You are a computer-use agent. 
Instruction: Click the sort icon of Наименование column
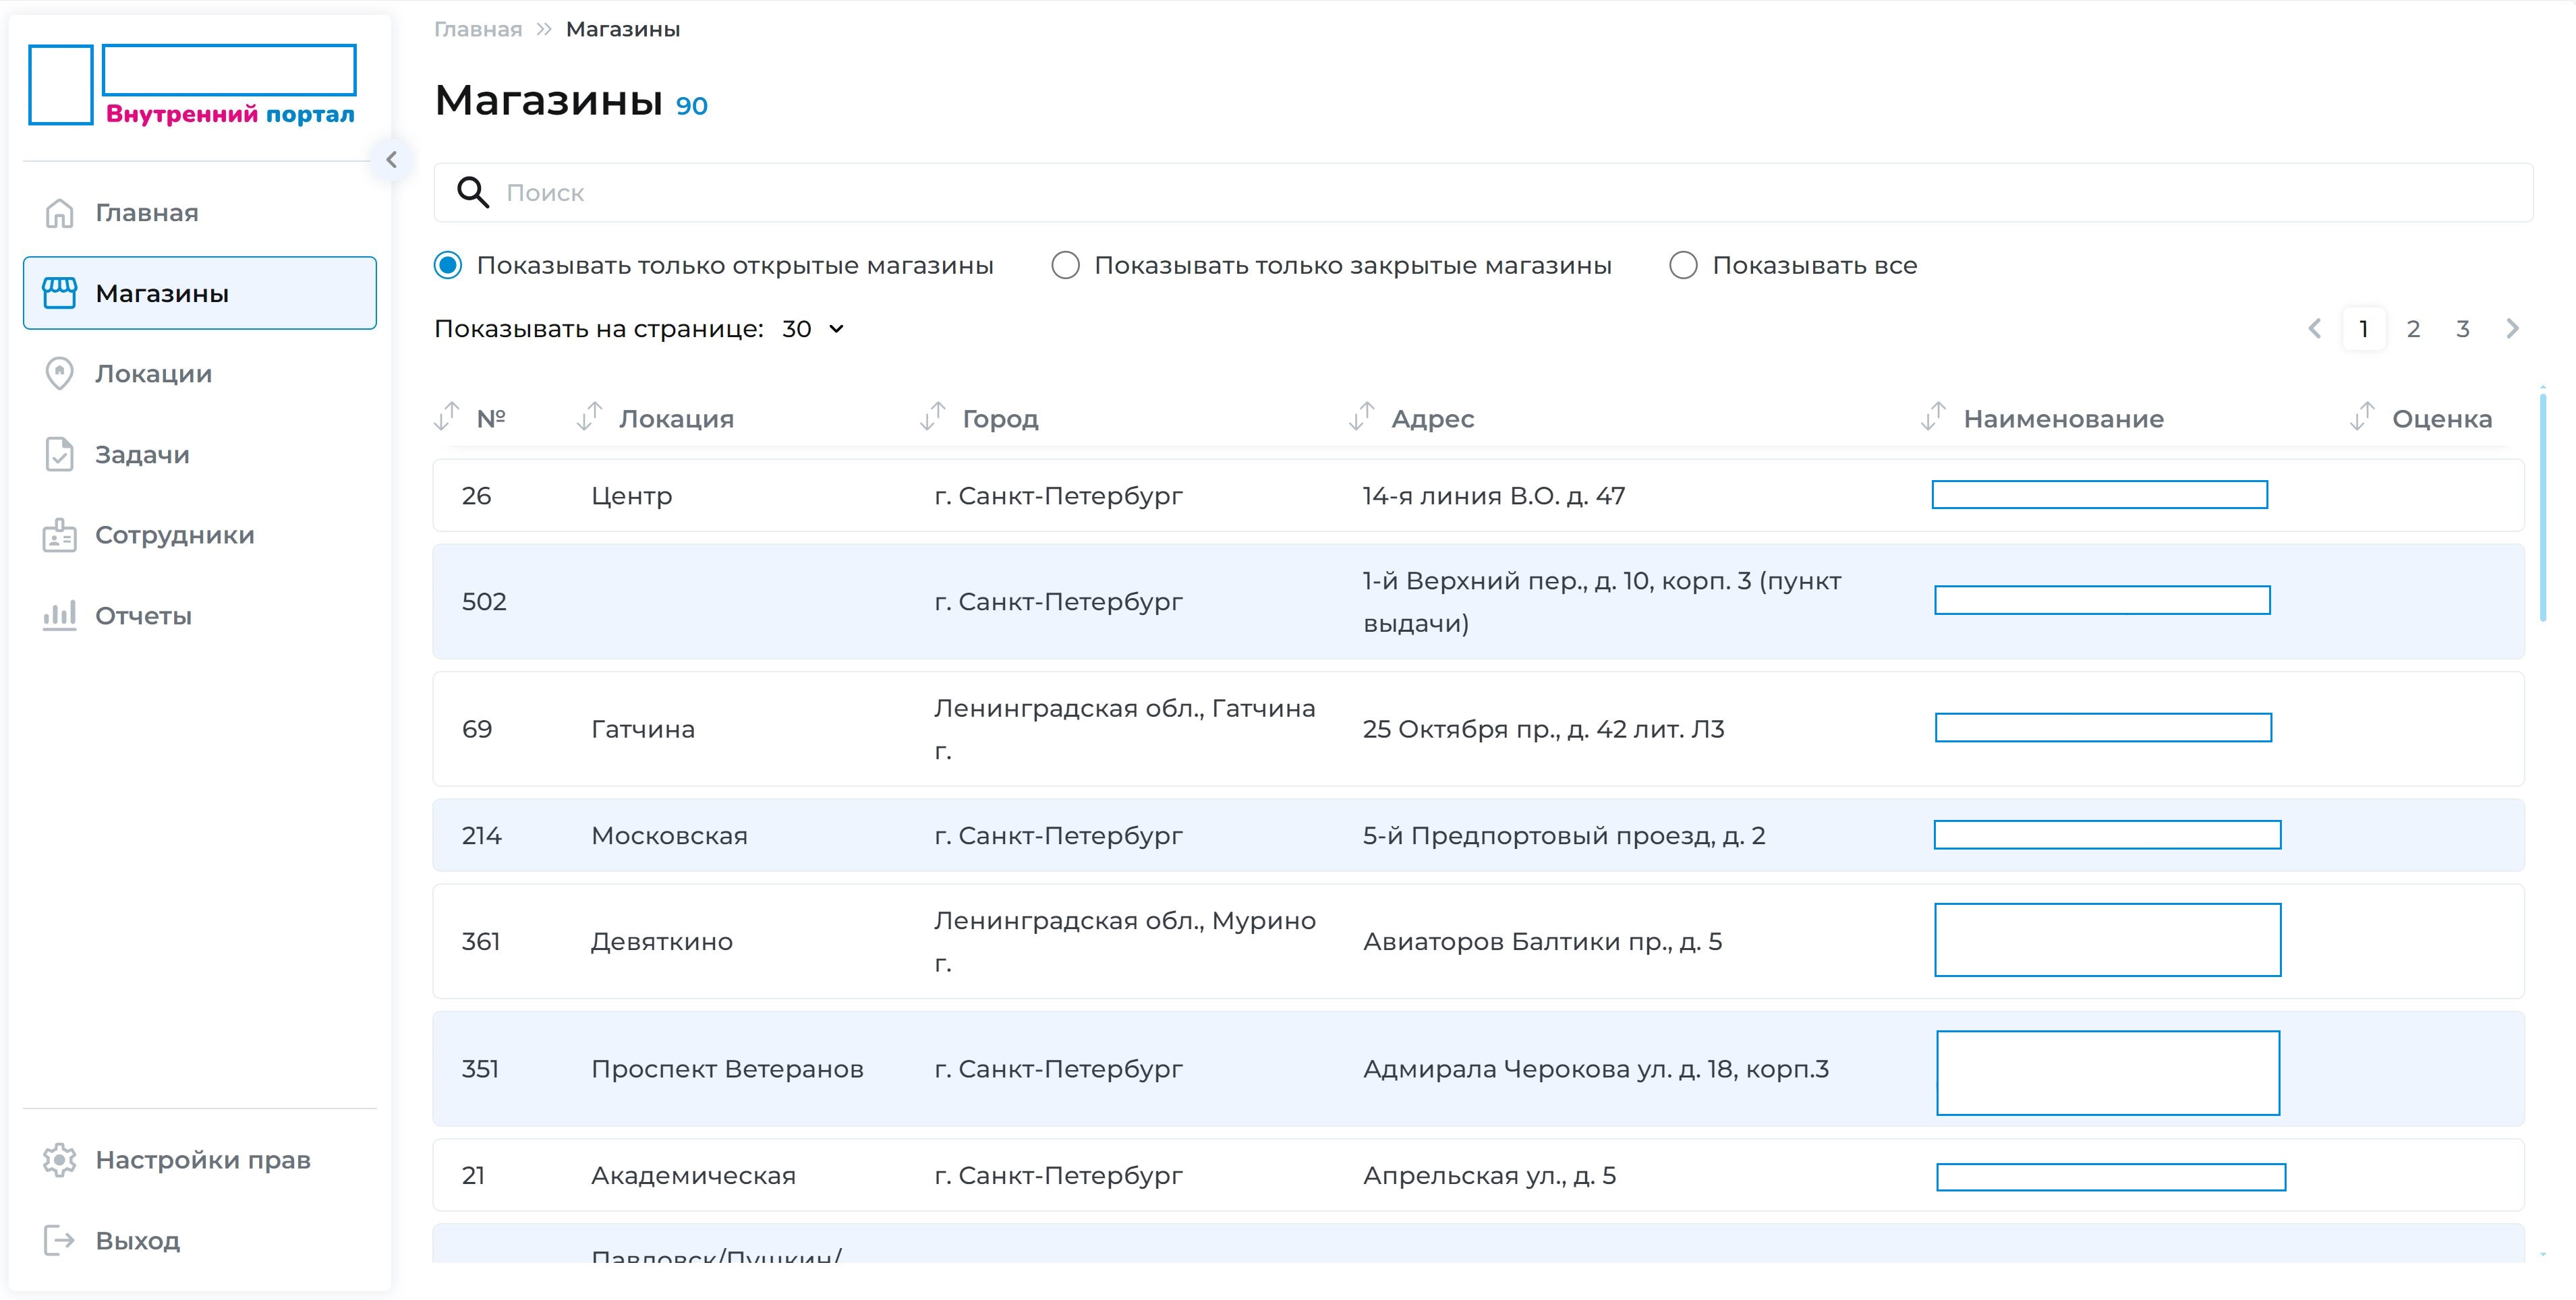click(1934, 416)
